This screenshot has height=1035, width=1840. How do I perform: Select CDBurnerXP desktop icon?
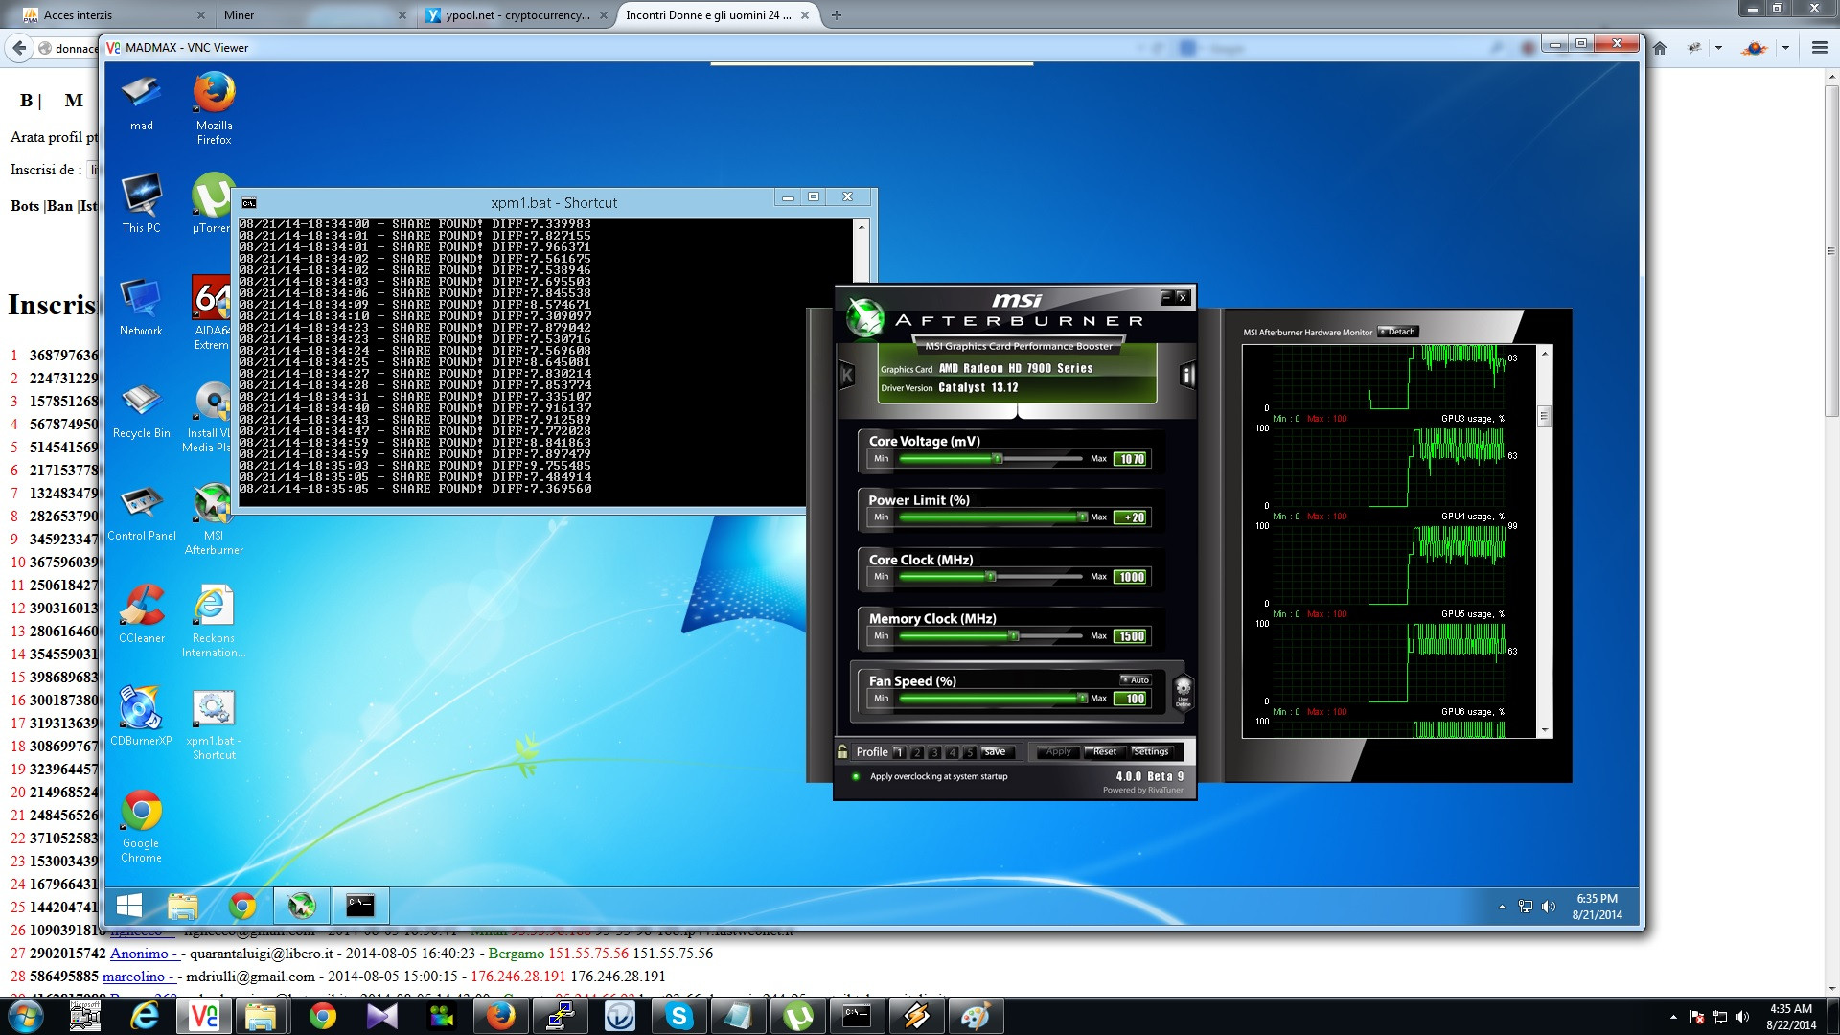click(x=141, y=716)
